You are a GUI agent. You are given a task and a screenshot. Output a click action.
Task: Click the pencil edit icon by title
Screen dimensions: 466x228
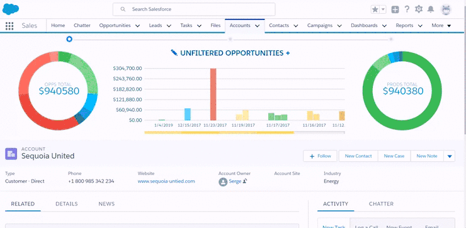pos(174,53)
